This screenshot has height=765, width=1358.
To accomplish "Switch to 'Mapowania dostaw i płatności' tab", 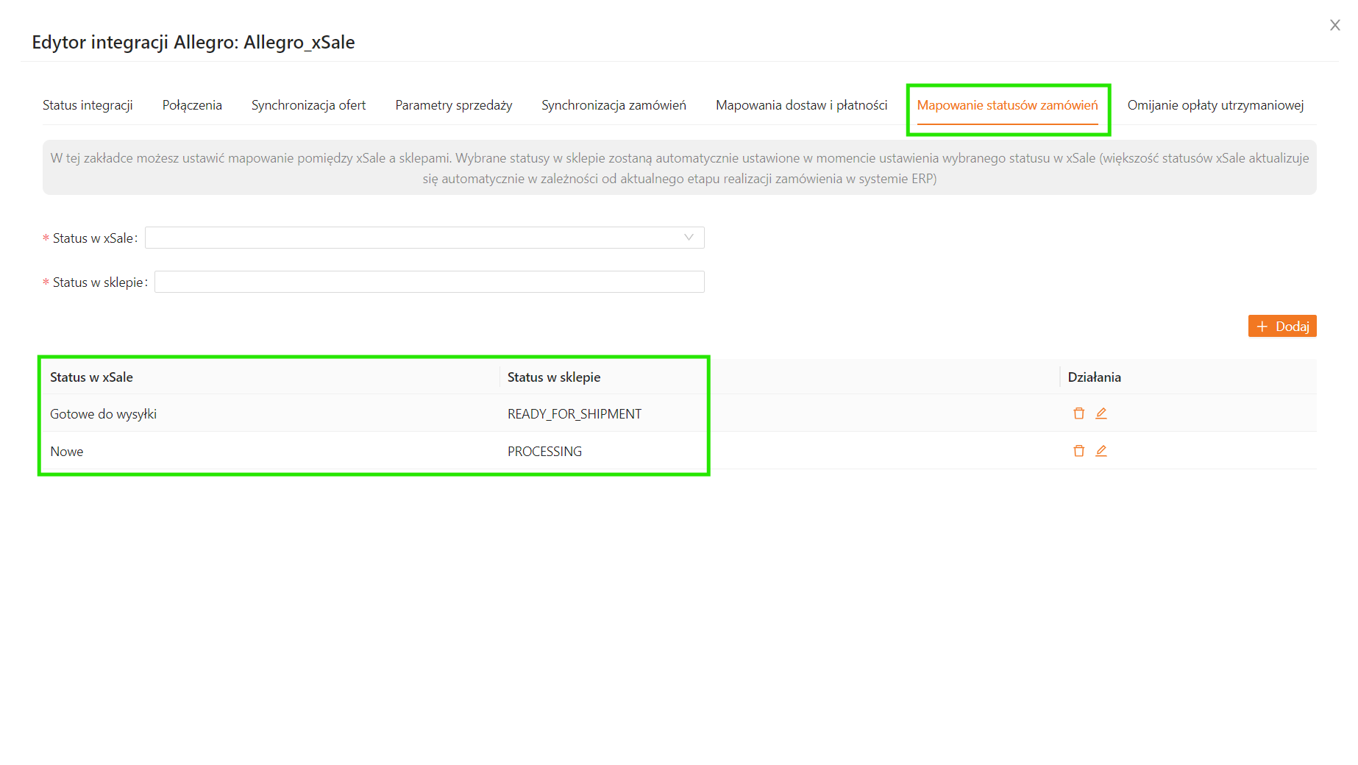I will [x=801, y=105].
